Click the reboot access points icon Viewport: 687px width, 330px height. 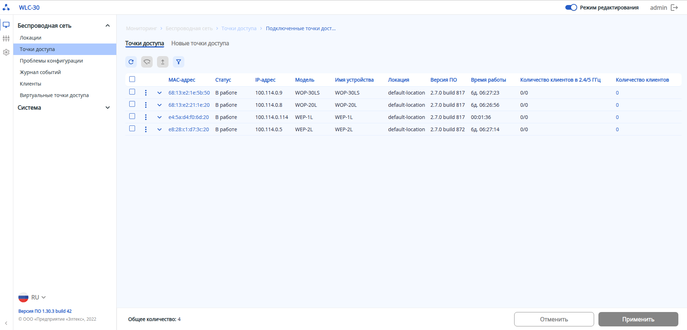click(147, 62)
